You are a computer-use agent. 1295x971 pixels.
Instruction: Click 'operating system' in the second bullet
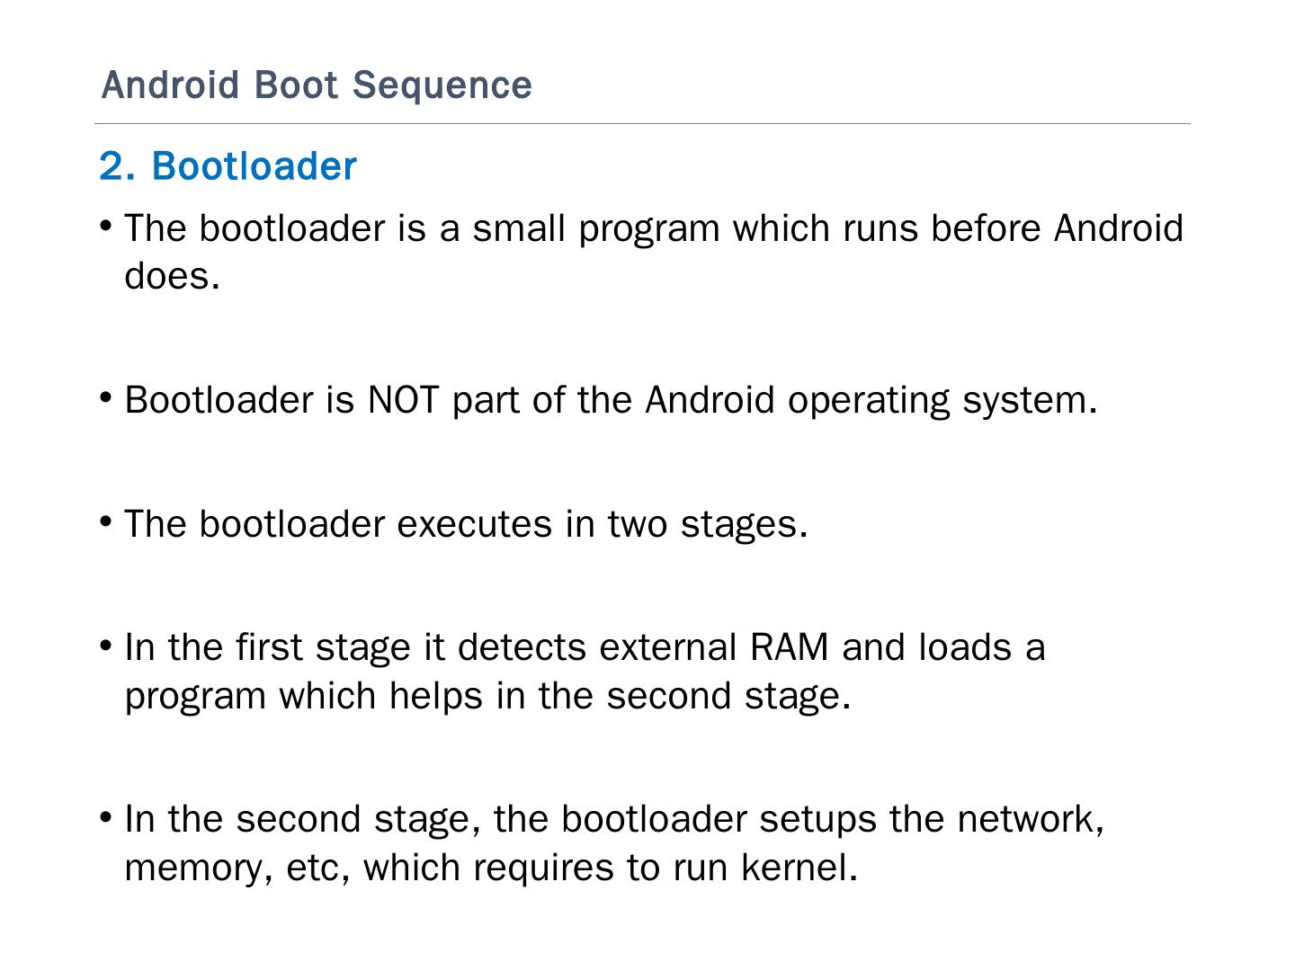point(942,400)
